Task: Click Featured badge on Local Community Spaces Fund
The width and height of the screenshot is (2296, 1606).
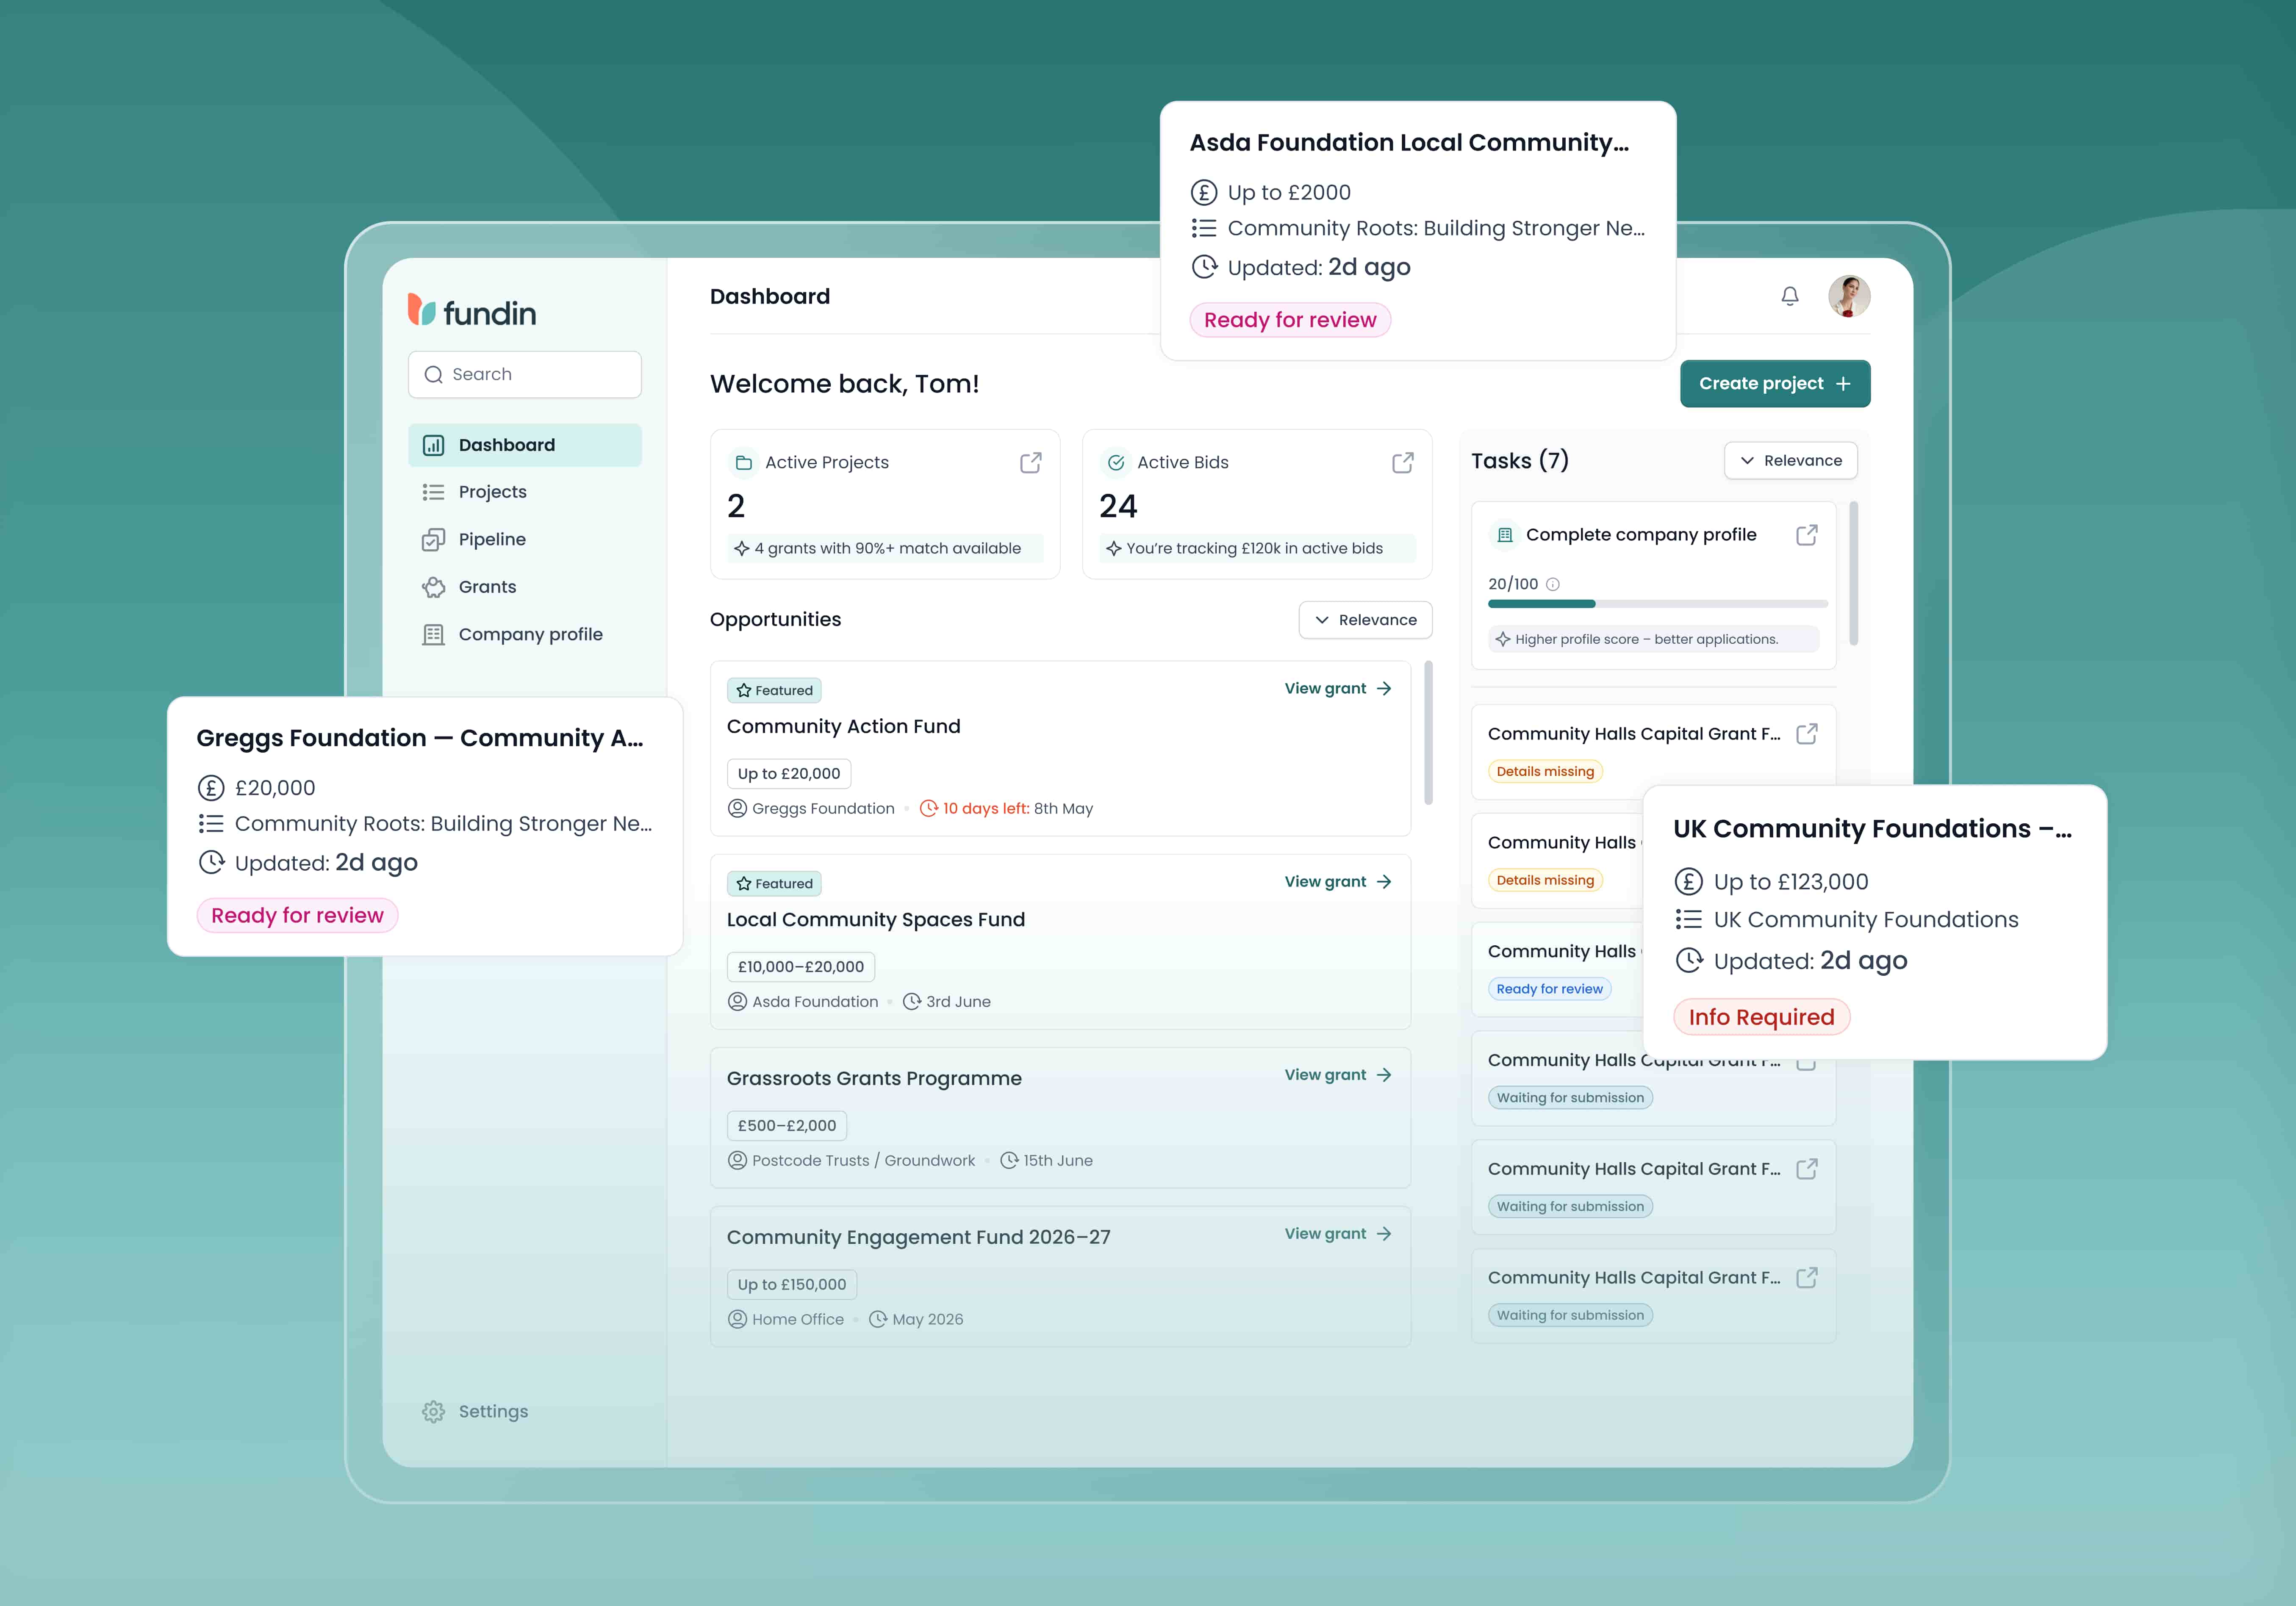Action: point(774,883)
